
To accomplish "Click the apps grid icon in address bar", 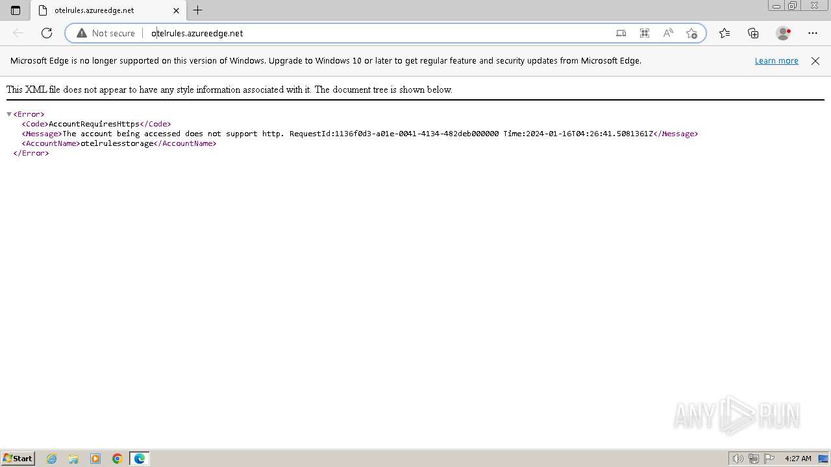I will [x=645, y=33].
